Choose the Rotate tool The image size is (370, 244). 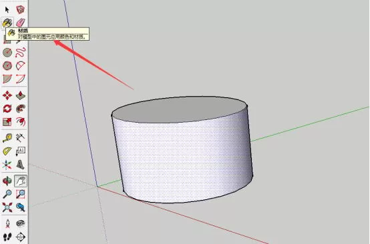click(7, 109)
